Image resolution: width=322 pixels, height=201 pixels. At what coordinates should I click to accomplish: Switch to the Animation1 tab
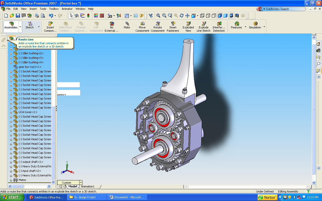tap(88, 186)
